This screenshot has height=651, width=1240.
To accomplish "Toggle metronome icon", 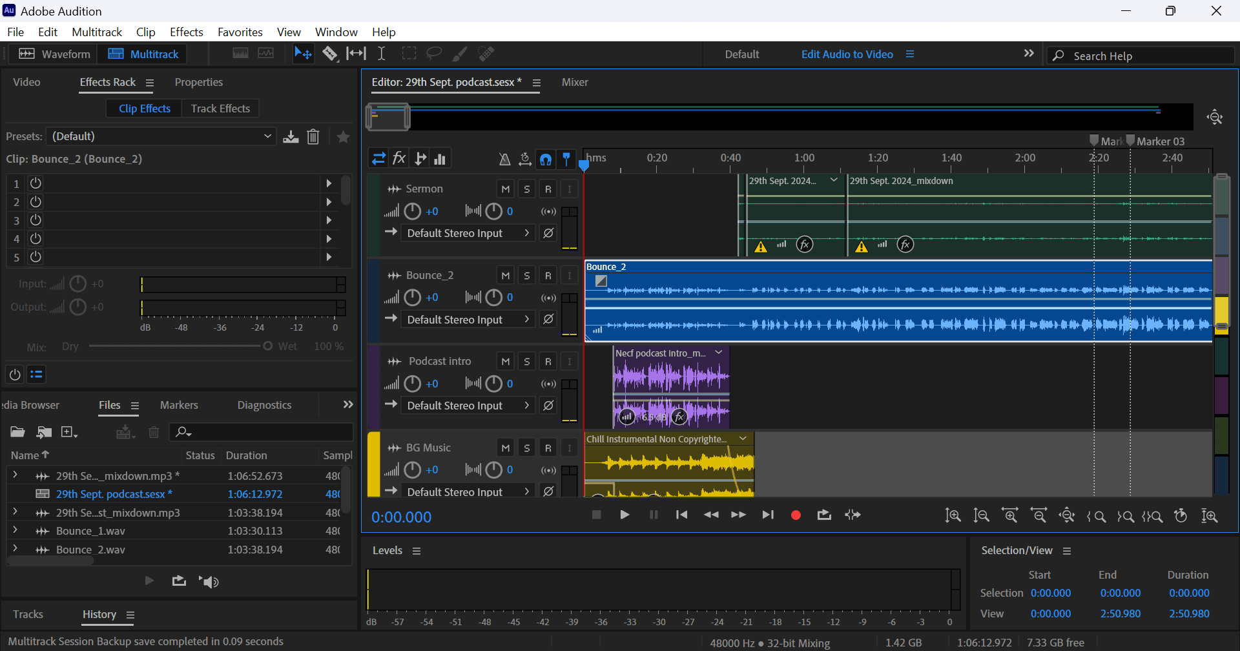I will click(x=505, y=159).
